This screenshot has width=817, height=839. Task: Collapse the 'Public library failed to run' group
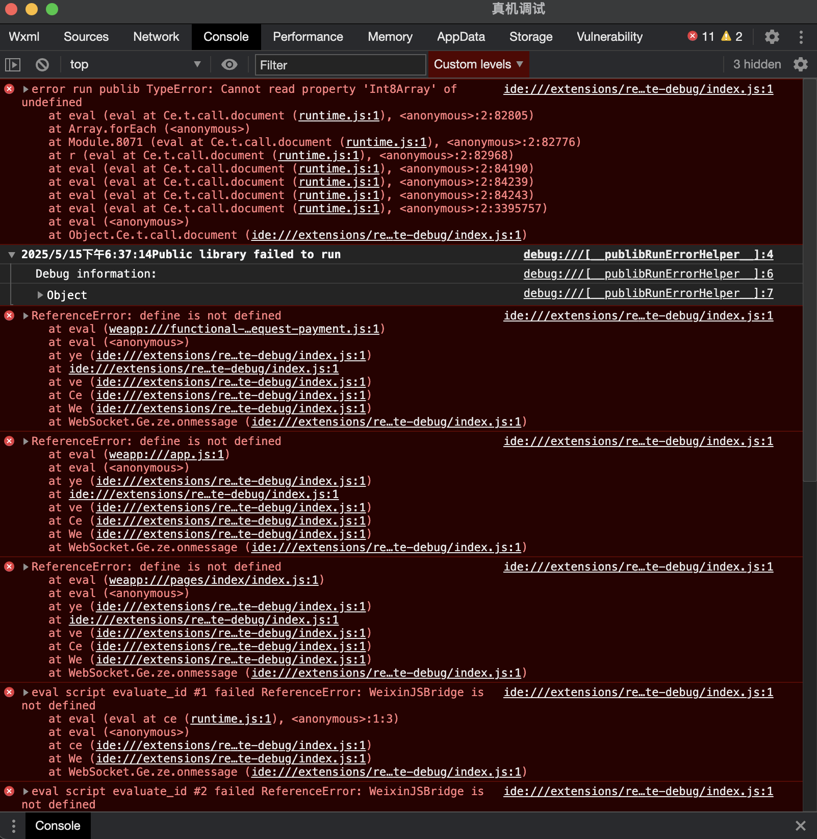click(11, 254)
